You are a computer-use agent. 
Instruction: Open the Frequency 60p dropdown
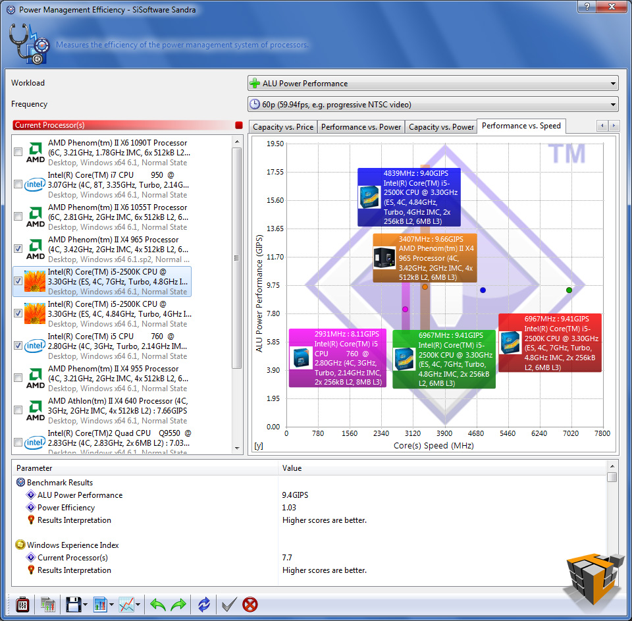[x=433, y=105]
